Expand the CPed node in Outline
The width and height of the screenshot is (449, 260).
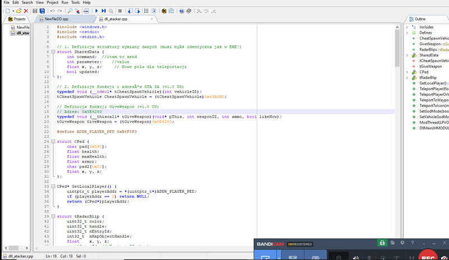[407, 72]
